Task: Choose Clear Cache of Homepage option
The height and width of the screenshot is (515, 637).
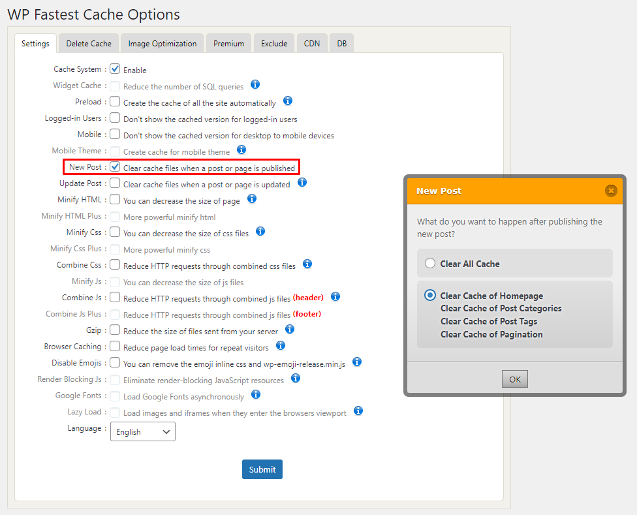Action: click(x=429, y=295)
